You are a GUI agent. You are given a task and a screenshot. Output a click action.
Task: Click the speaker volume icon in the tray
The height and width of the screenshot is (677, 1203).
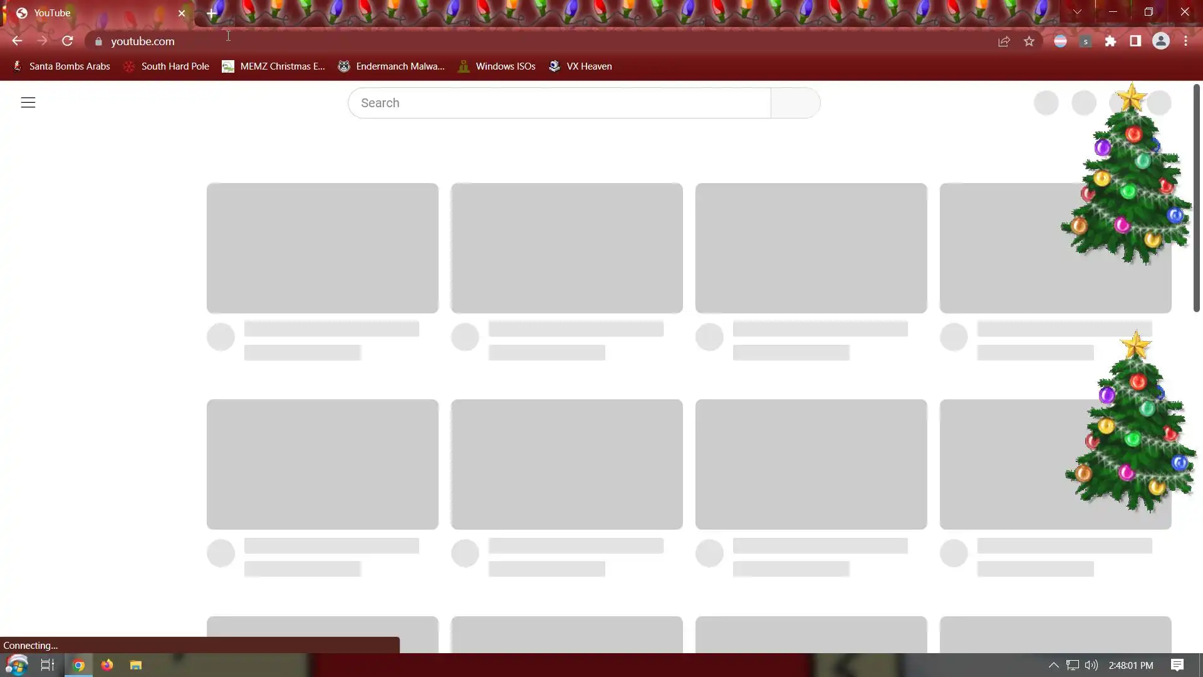(1091, 665)
